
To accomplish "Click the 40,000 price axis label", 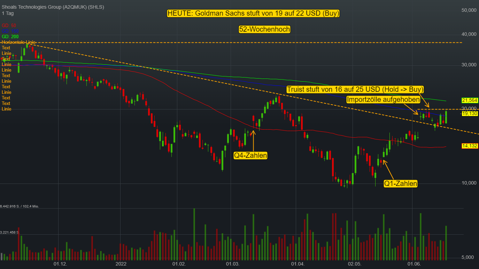I will tap(469, 34).
